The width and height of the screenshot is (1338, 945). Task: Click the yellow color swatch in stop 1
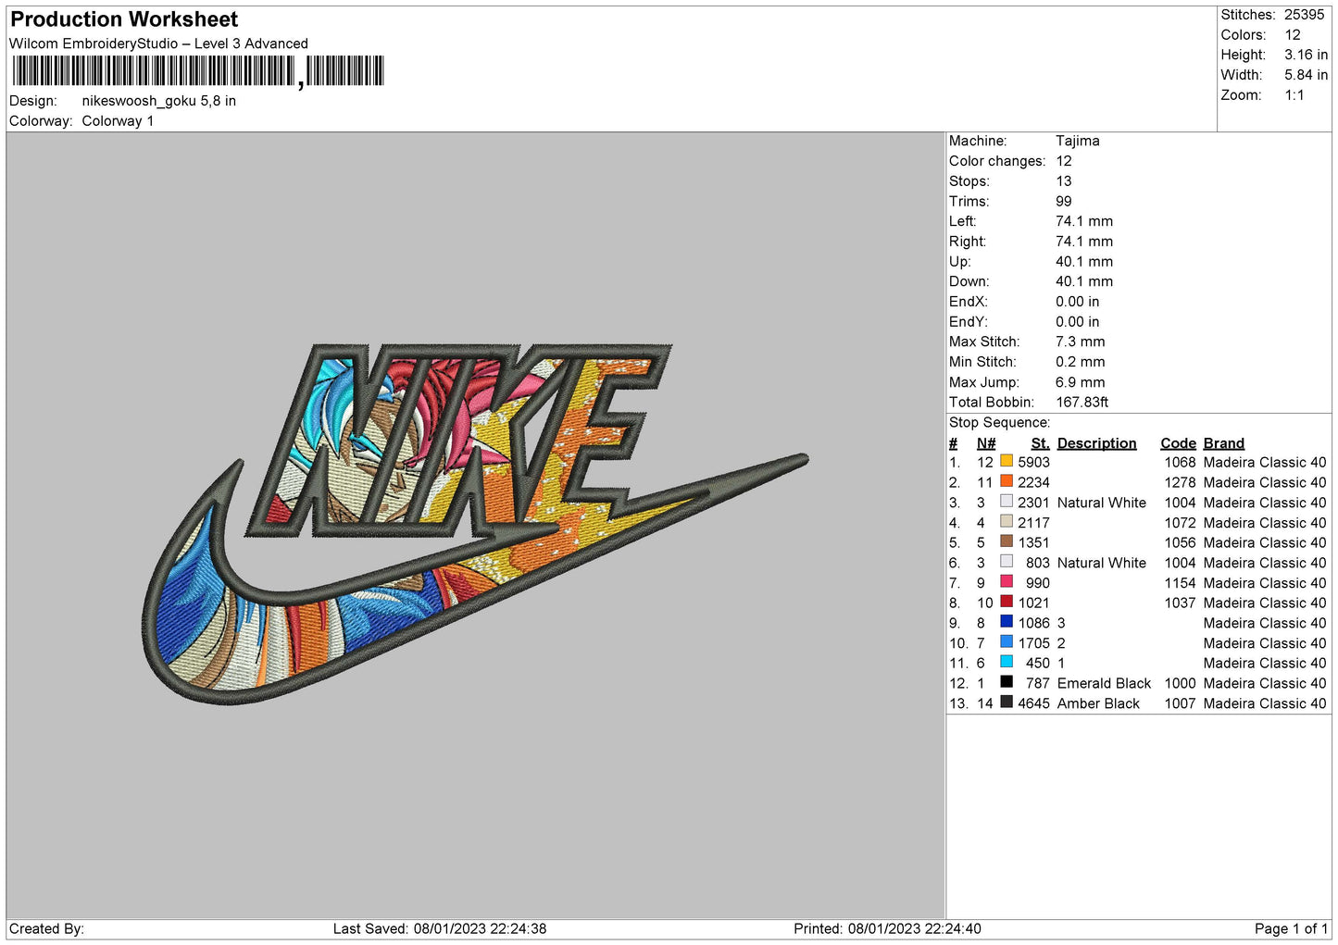coord(1006,461)
